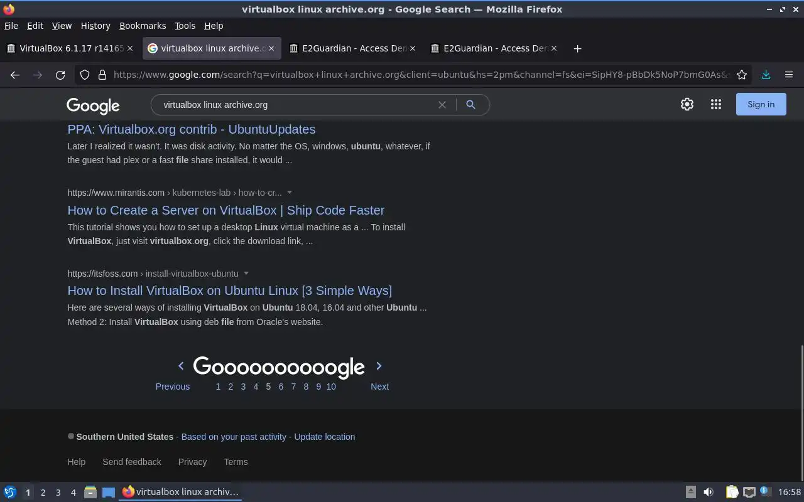Open the update notifier tray icon

[x=765, y=492]
